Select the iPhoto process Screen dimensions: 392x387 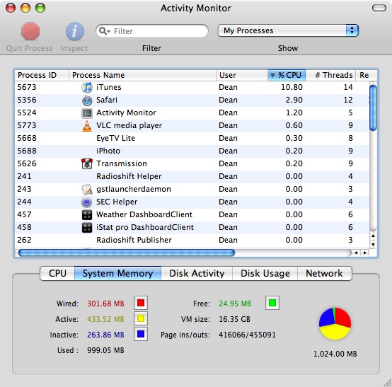[x=108, y=151]
